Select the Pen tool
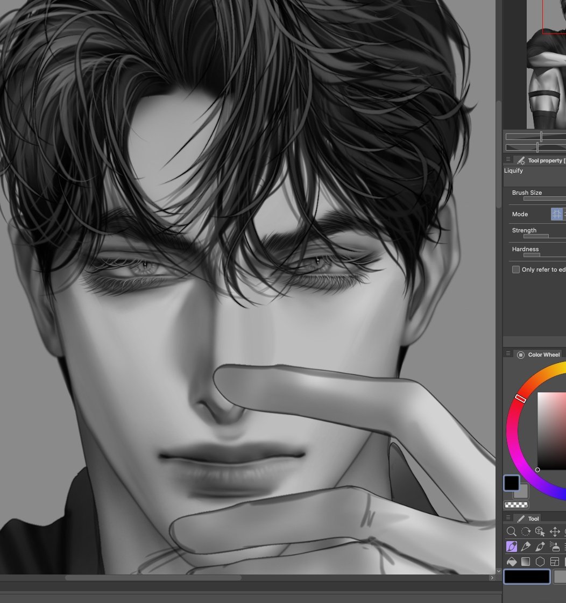The height and width of the screenshot is (603, 566). pos(526,547)
